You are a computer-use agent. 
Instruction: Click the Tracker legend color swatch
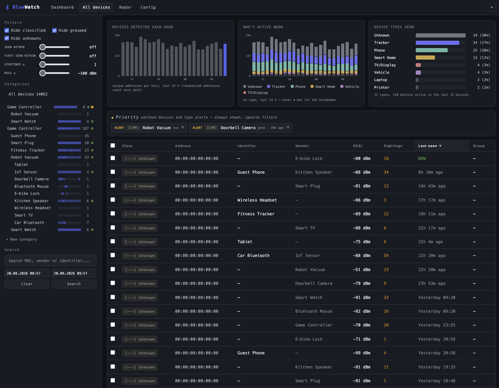(268, 87)
